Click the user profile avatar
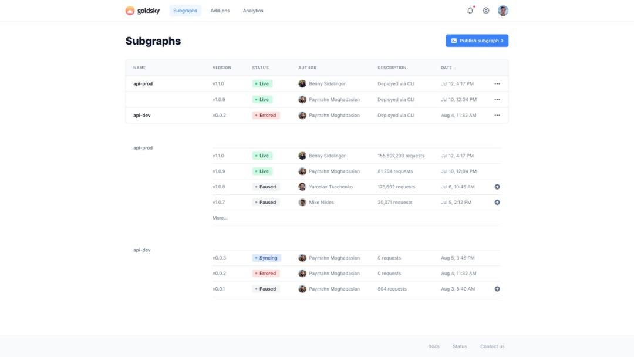Viewport: 634px width, 357px height. 503,11
